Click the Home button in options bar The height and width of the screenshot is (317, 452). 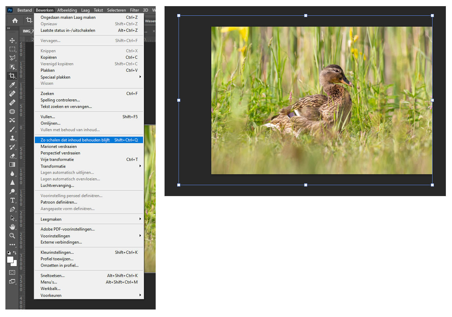point(15,20)
